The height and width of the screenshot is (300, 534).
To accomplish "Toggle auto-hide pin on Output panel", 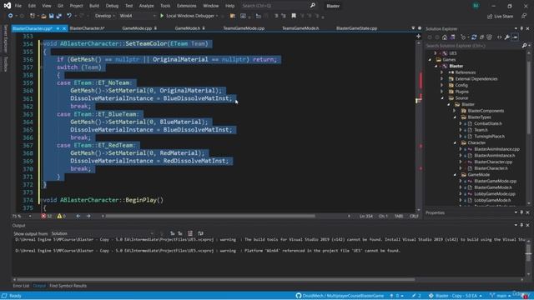I will (x=521, y=225).
